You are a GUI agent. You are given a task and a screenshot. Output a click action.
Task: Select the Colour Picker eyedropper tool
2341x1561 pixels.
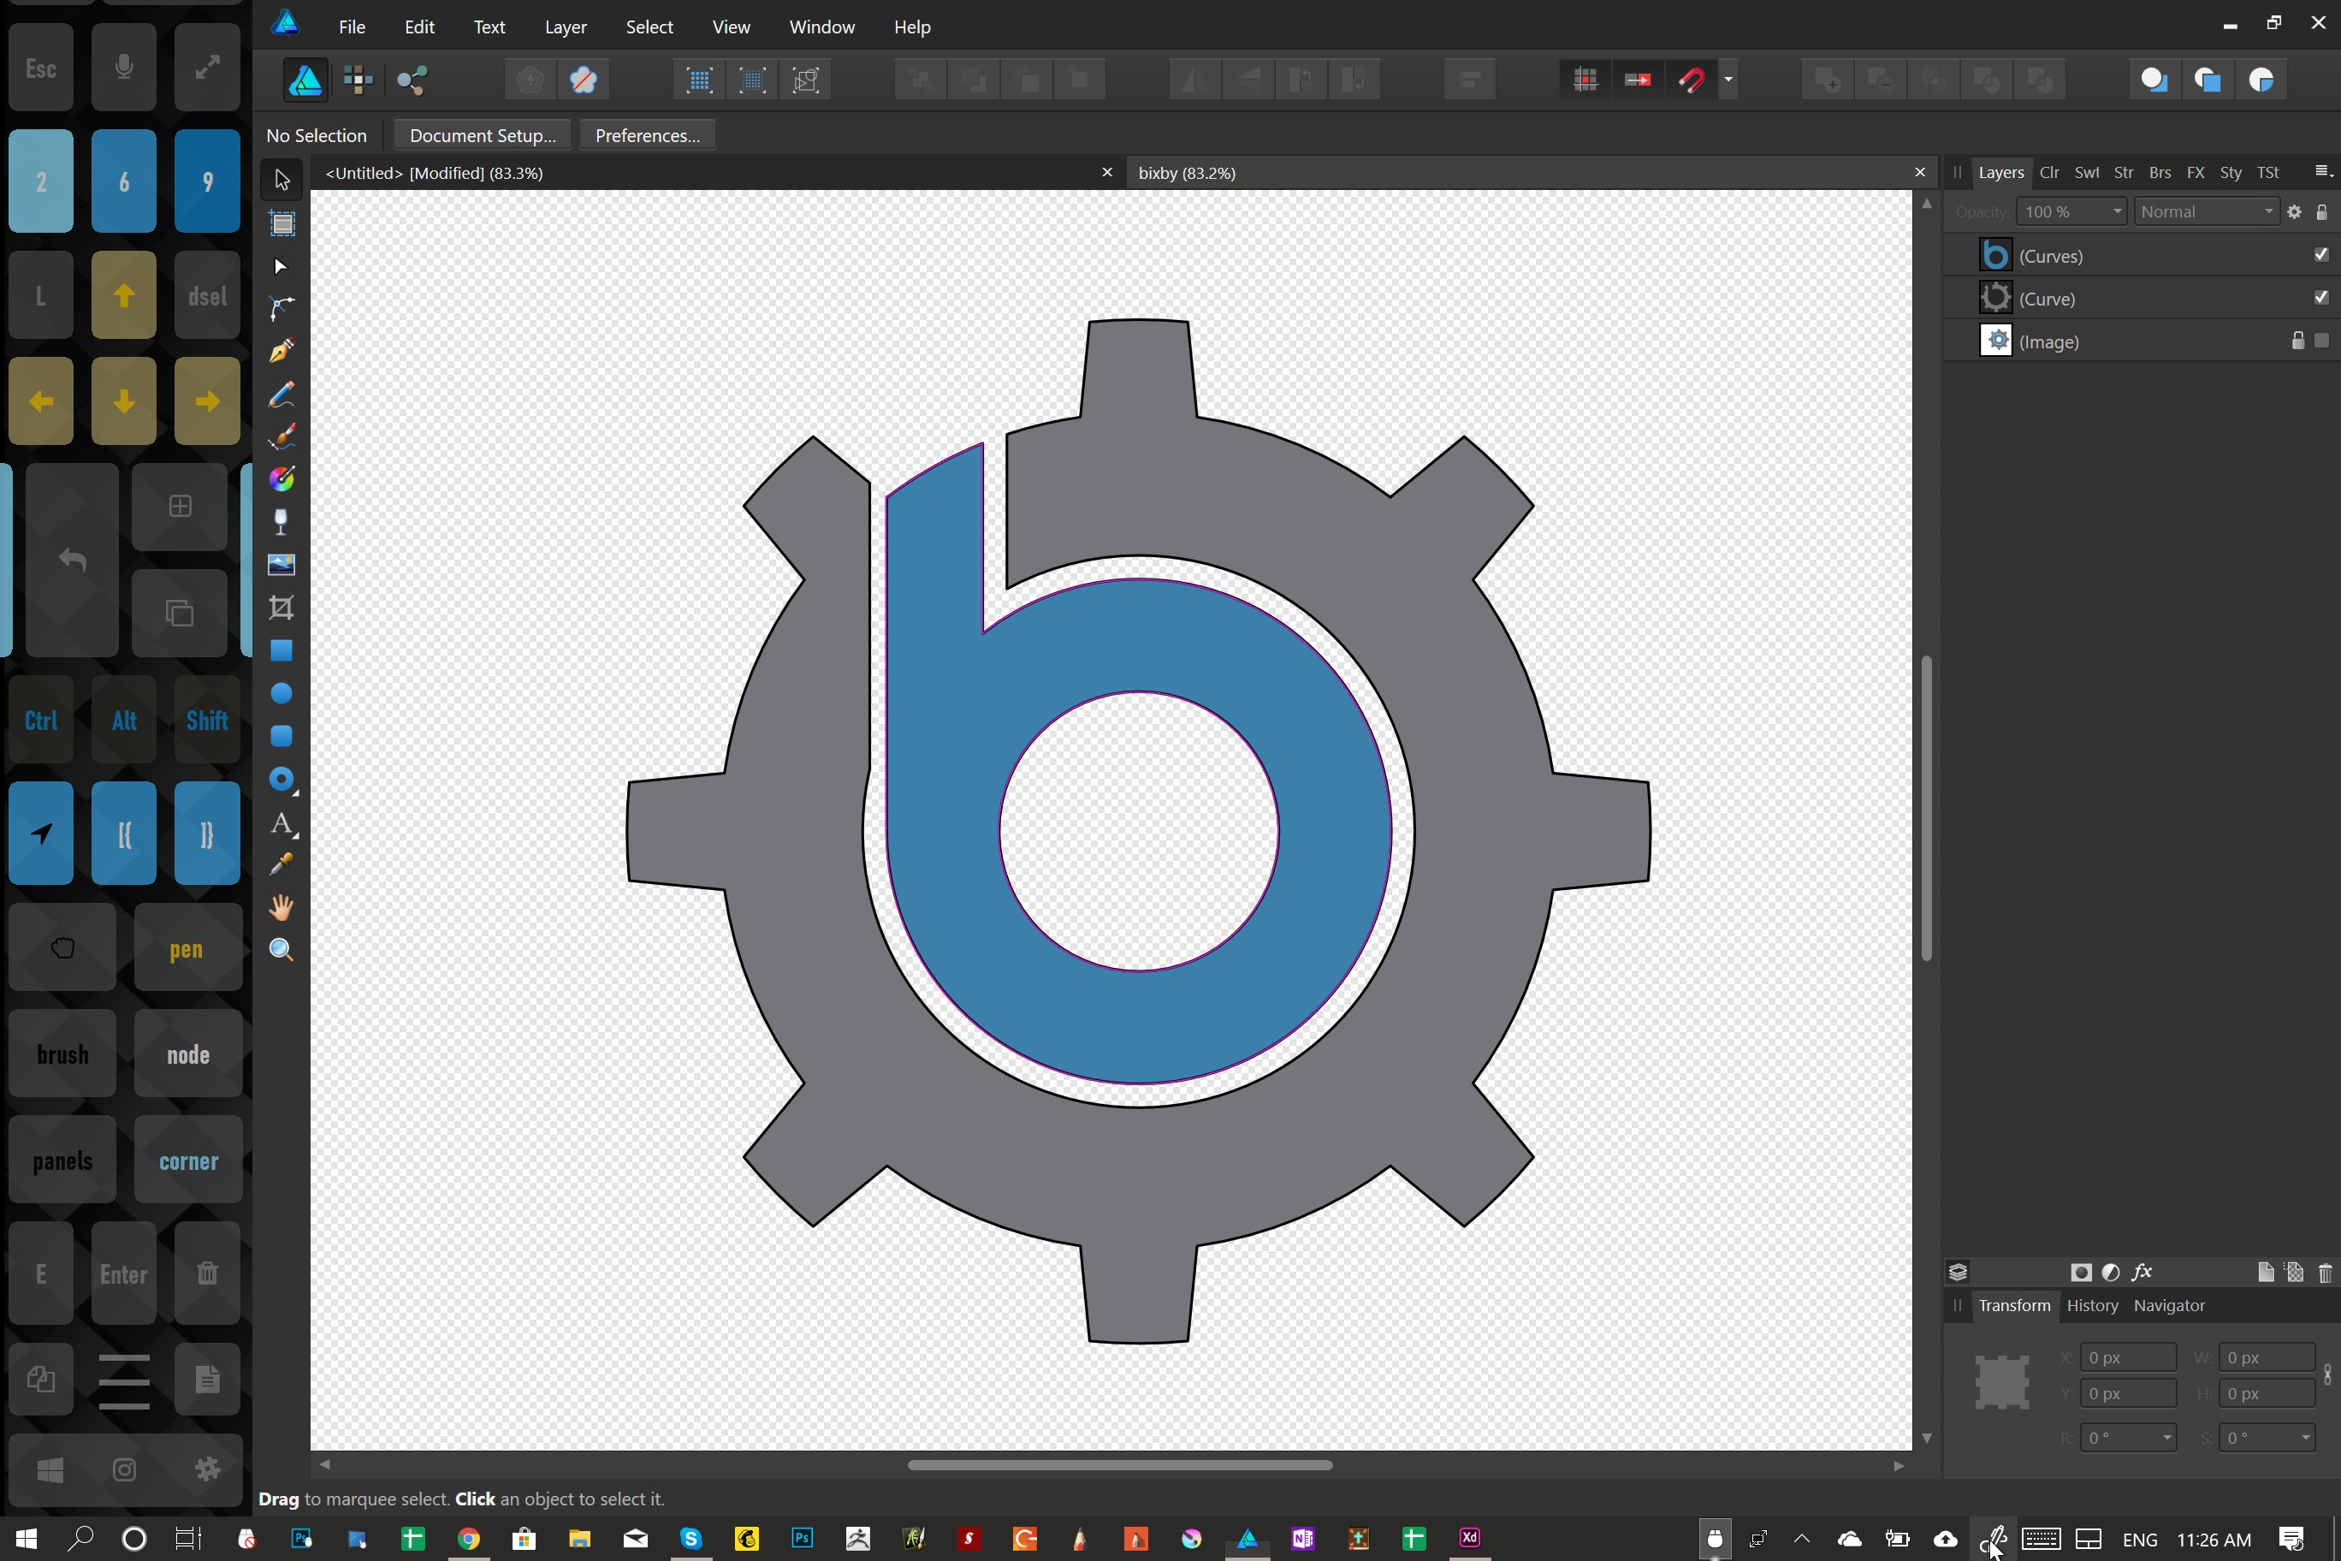[x=282, y=864]
